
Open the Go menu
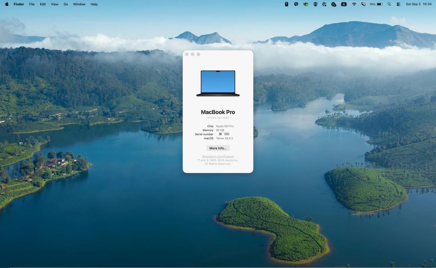[66, 4]
